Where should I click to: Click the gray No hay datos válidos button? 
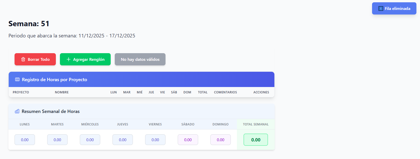(x=140, y=59)
